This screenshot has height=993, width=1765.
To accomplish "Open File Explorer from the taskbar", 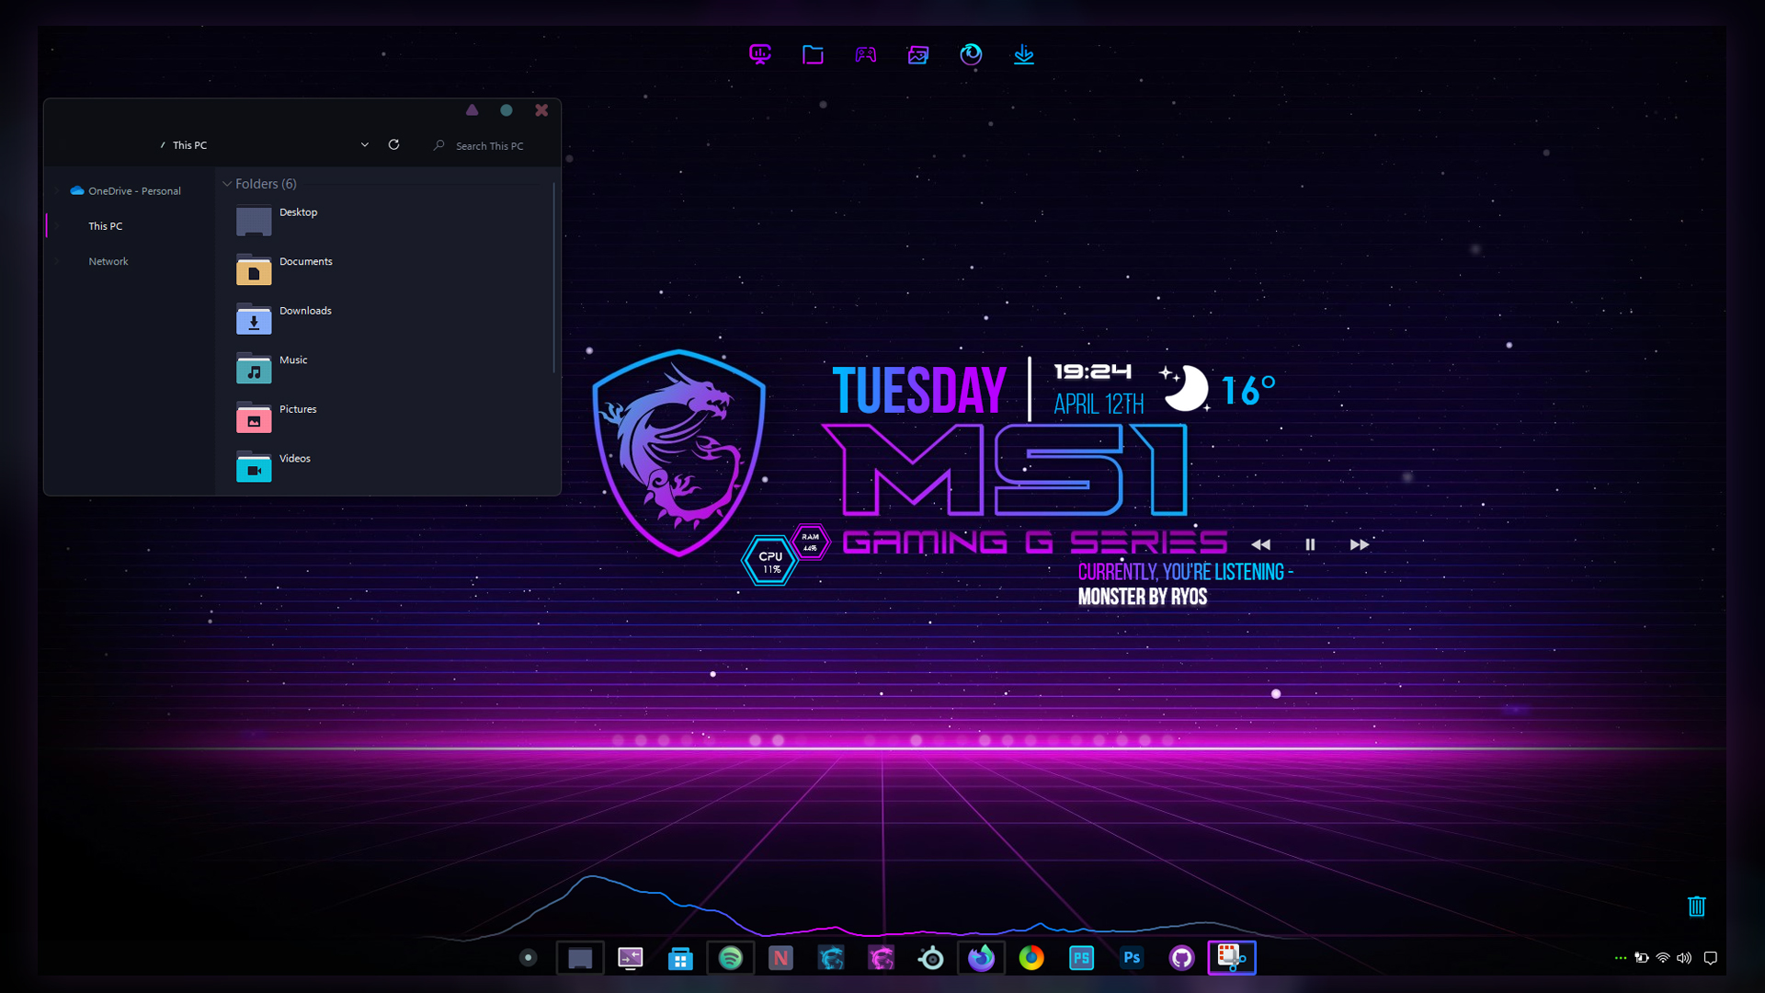I will tap(580, 958).
